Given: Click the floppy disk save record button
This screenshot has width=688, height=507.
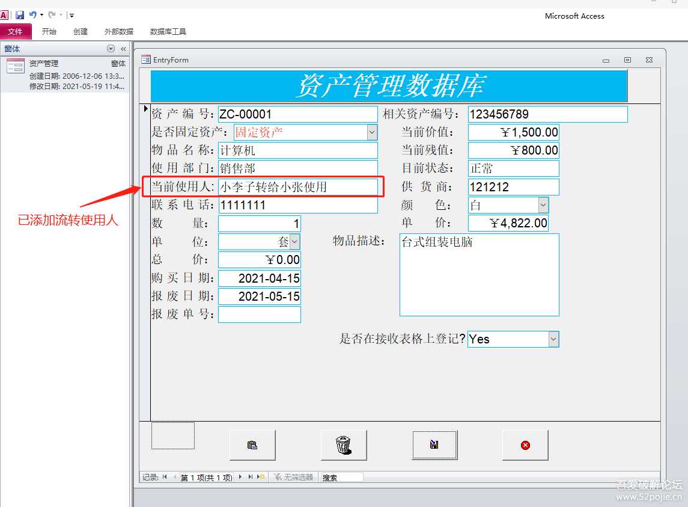Looking at the screenshot, I should pos(434,445).
